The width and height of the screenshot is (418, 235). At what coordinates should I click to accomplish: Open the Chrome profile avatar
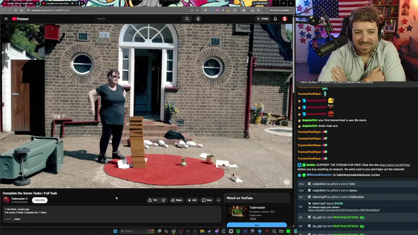pyautogui.click(x=264, y=10)
